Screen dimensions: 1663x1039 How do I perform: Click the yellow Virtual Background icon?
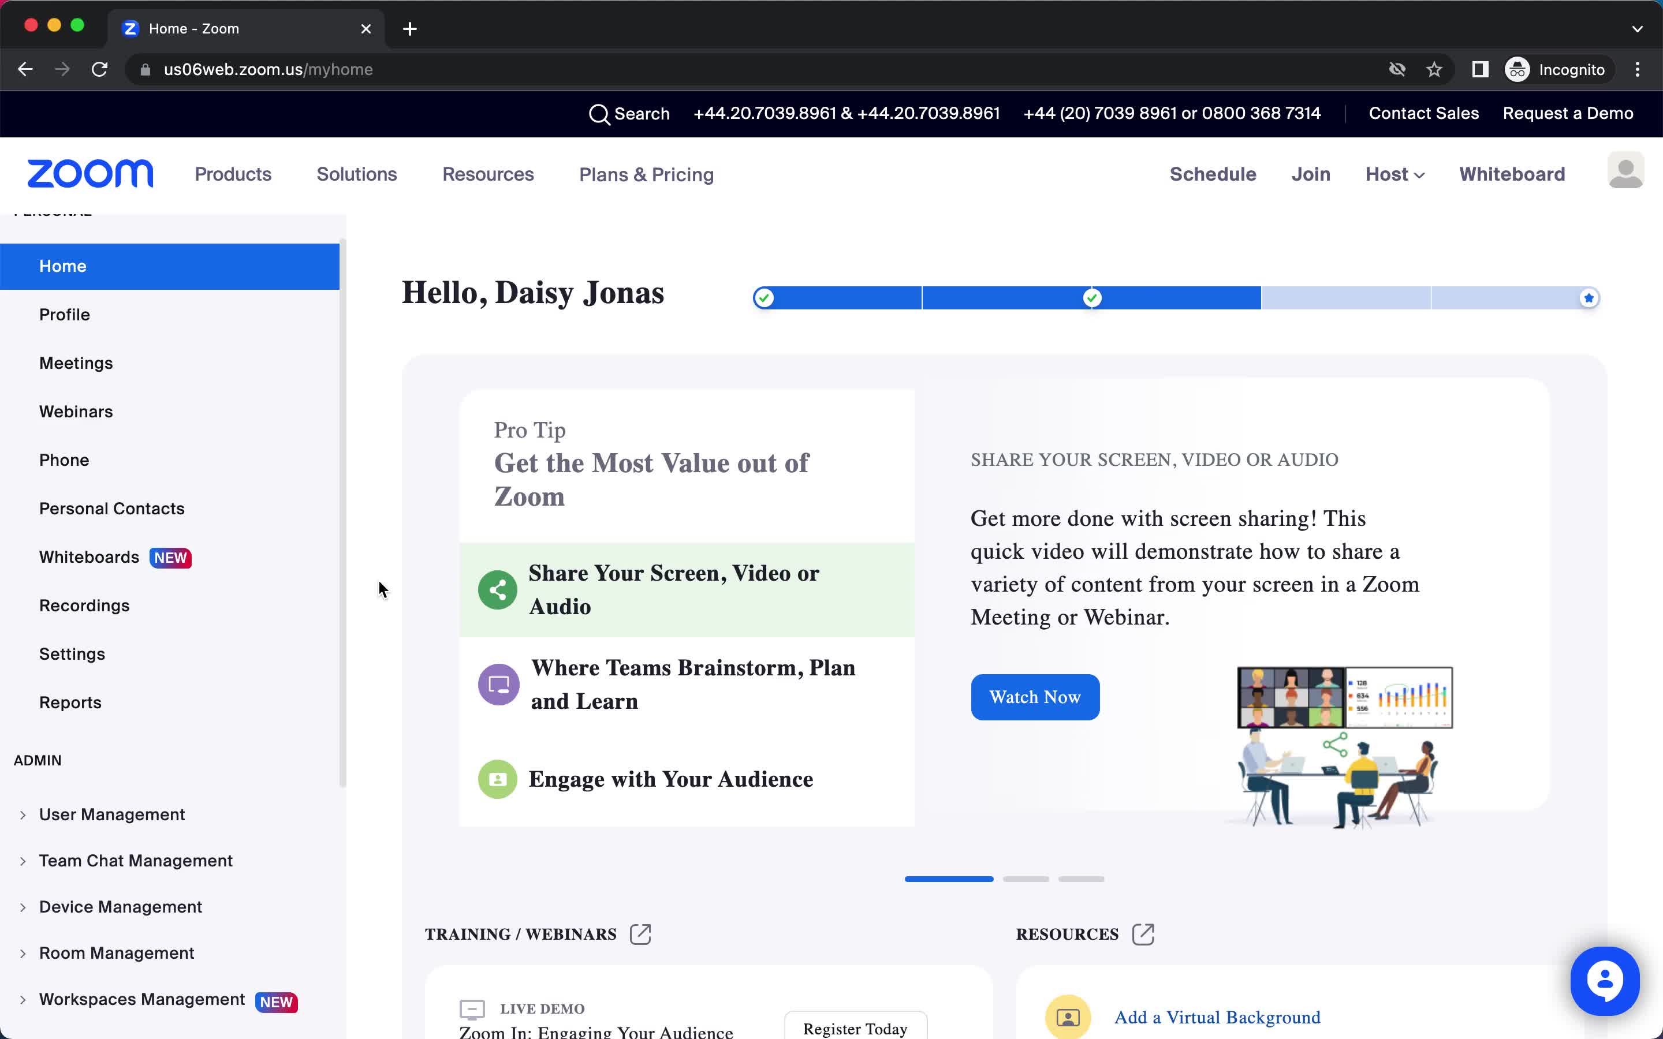[x=1068, y=1017]
